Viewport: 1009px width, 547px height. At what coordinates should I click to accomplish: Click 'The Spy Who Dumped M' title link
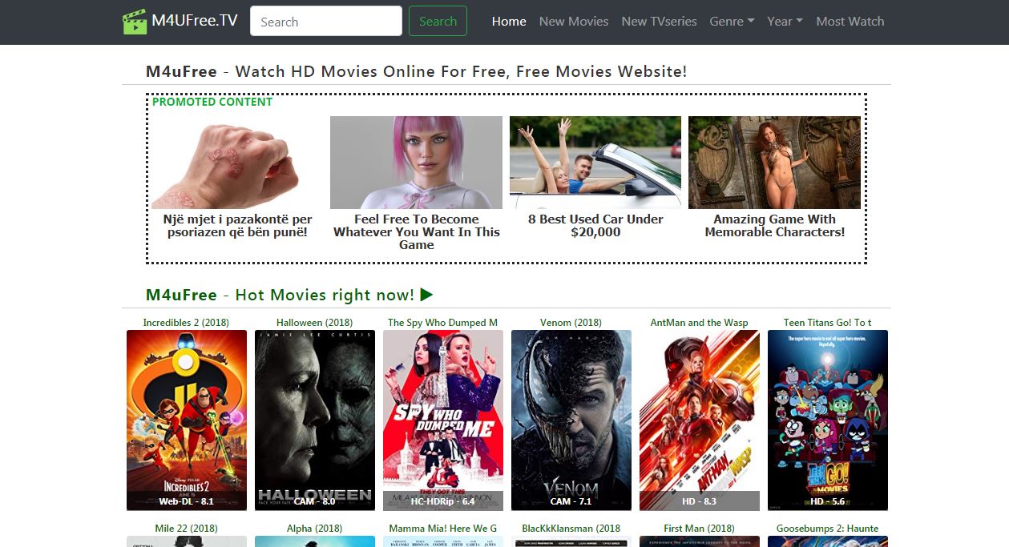pyautogui.click(x=443, y=323)
